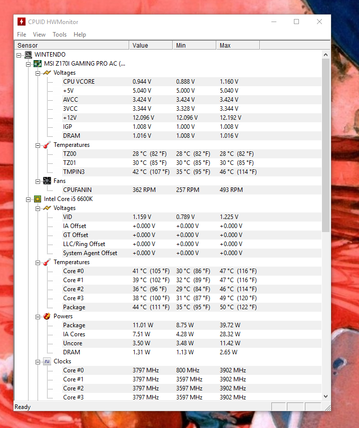Collapse the Powers section
Viewport: 359px width, 428px height.
point(38,317)
